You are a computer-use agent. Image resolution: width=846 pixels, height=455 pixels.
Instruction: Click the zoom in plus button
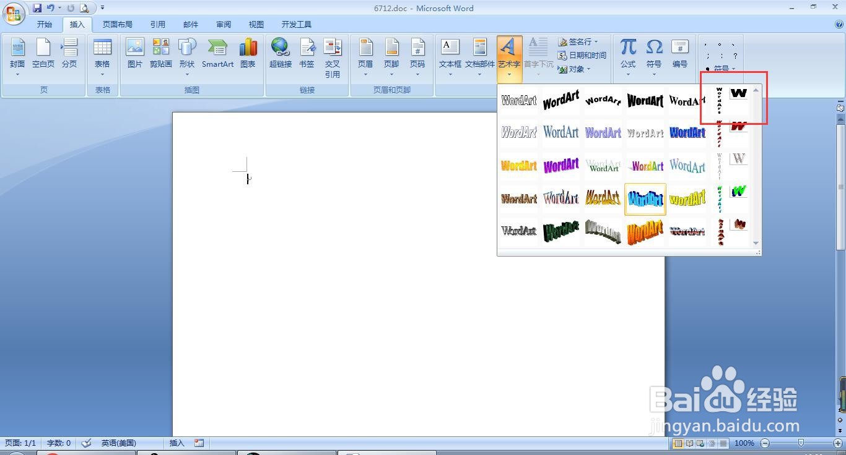point(838,443)
